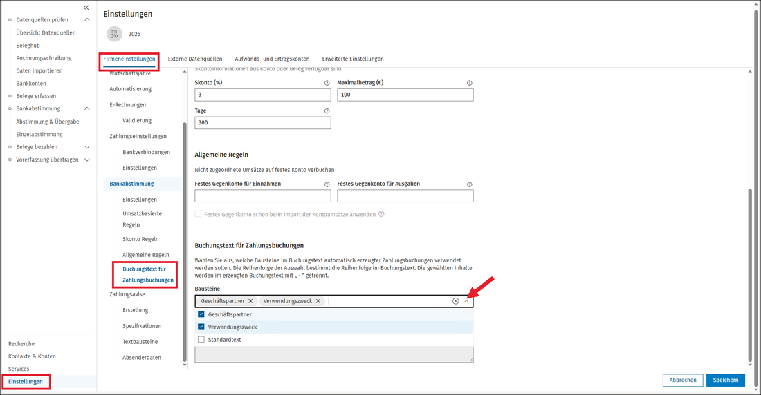Screen dimensions: 761x395
Task: Click the Maximalbetrag input field
Action: pos(405,95)
